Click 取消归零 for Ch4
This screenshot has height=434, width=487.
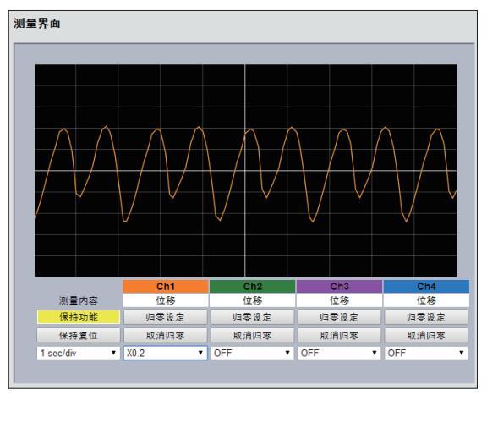(426, 336)
